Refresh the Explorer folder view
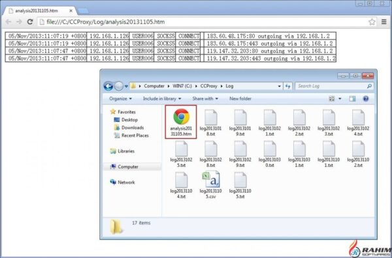This screenshot has height=258, width=392. tap(287, 86)
